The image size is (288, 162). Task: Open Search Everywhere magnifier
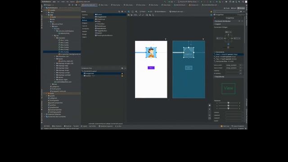[x=243, y=2]
